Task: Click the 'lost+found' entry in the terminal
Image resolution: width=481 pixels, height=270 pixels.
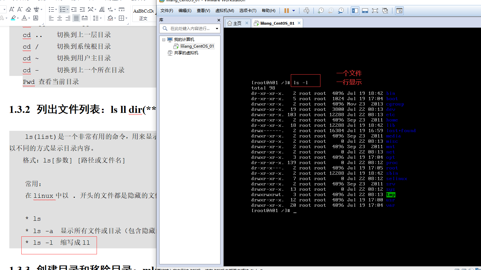Action: point(401,131)
